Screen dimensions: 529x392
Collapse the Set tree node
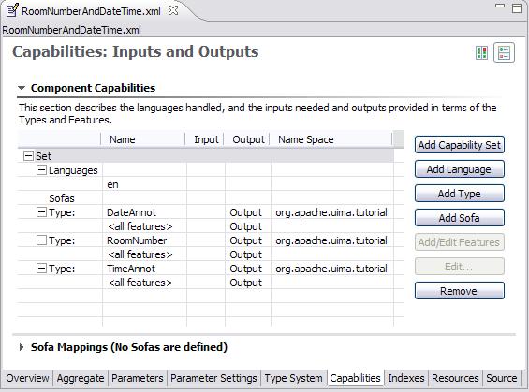click(x=28, y=156)
